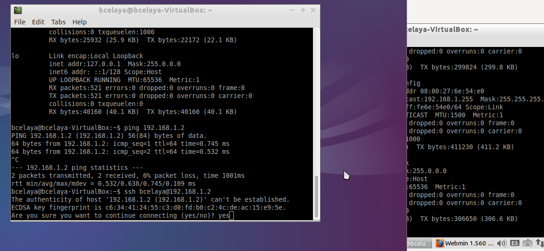Viewport: 544px width, 251px height.
Task: Click the 'UP LOOPBACK RUNNING' line
Action: 124,80
